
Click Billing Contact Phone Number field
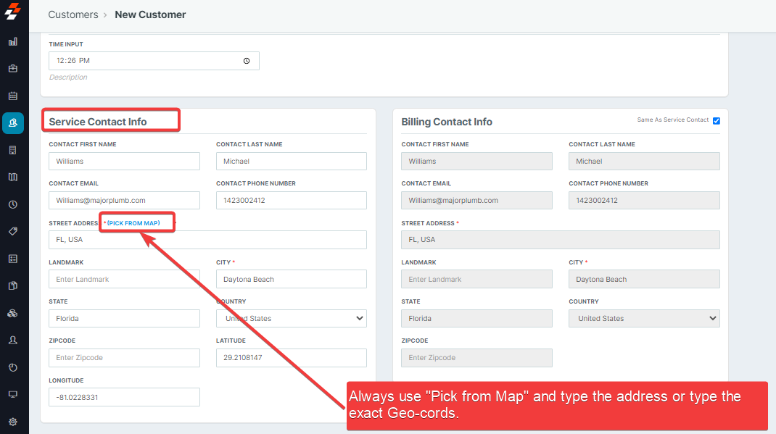[644, 200]
